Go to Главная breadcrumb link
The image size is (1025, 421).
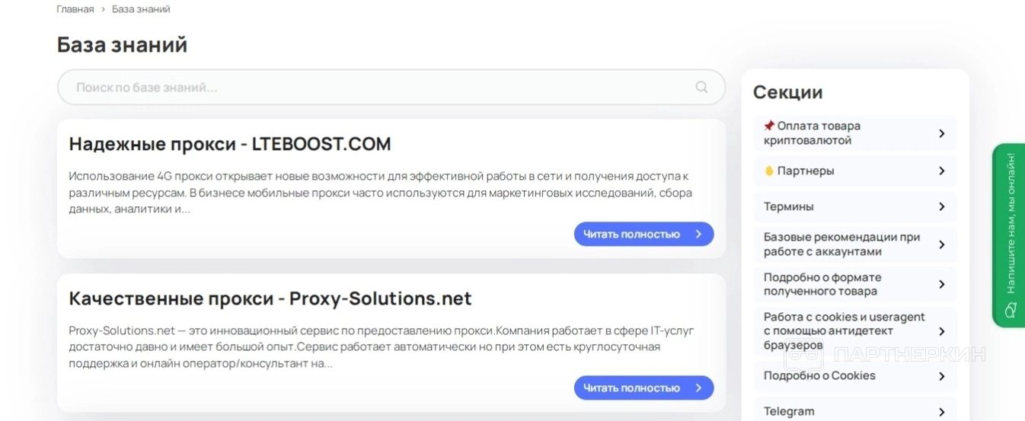75,9
